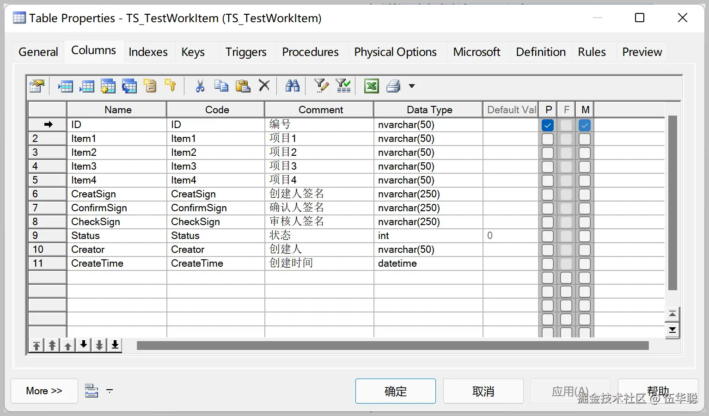Viewport: 709px width, 416px height.
Task: Click the 取消 cancel button
Action: (483, 391)
